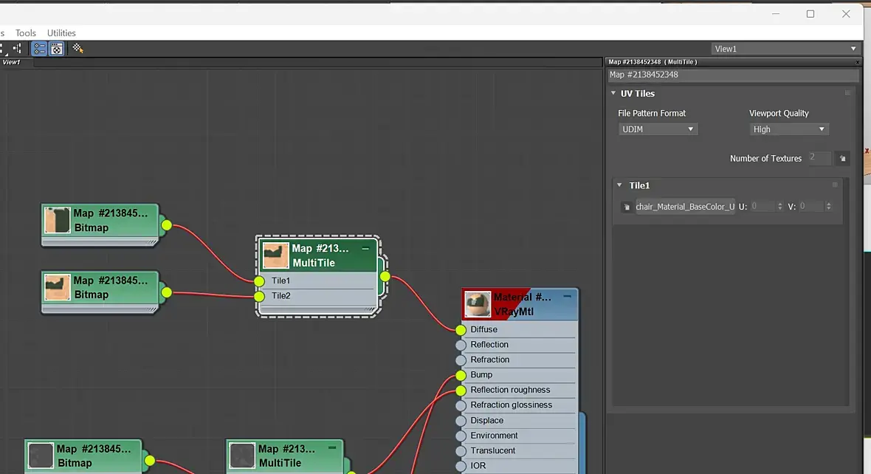Click the Tile1 V offset field
This screenshot has height=474, width=871.
811,206
